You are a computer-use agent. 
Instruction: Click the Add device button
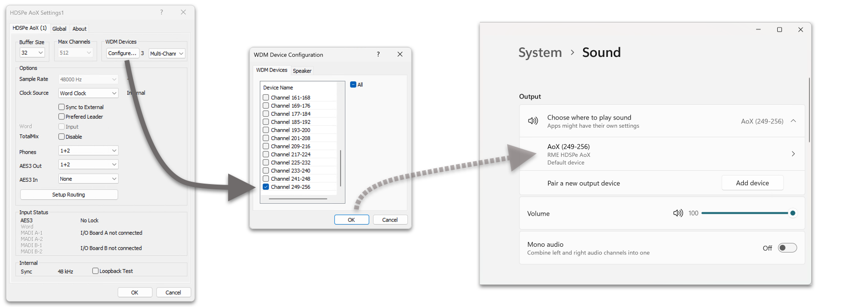[x=752, y=183]
